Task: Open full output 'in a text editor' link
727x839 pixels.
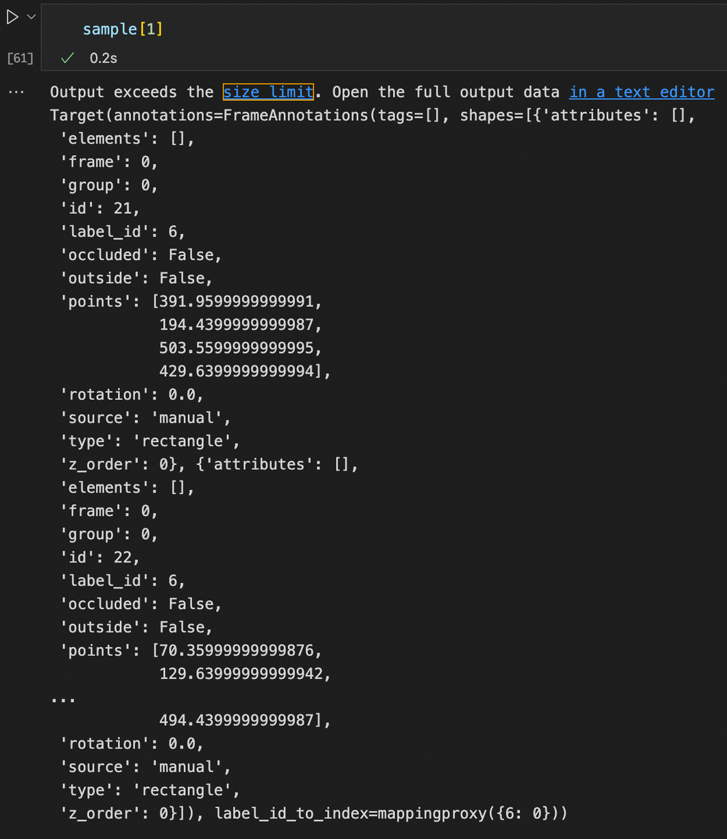Action: [642, 92]
